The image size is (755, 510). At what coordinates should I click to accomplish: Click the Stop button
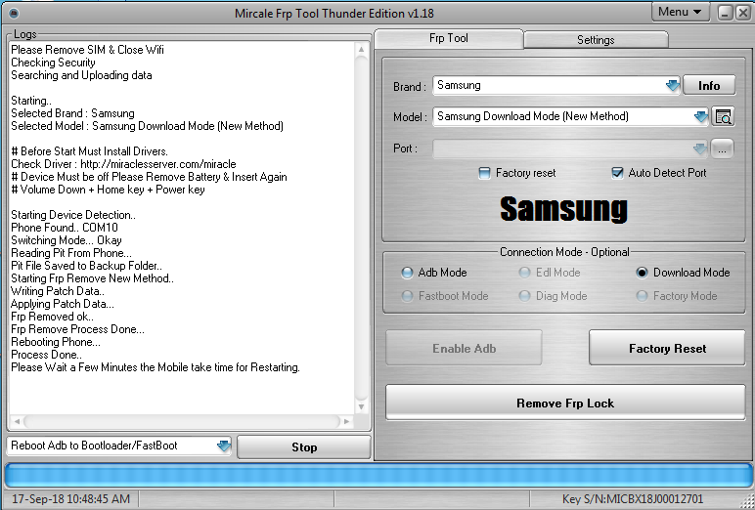click(x=304, y=446)
